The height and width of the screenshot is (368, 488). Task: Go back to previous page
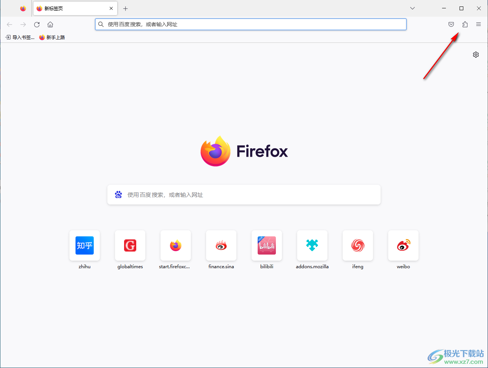9,24
